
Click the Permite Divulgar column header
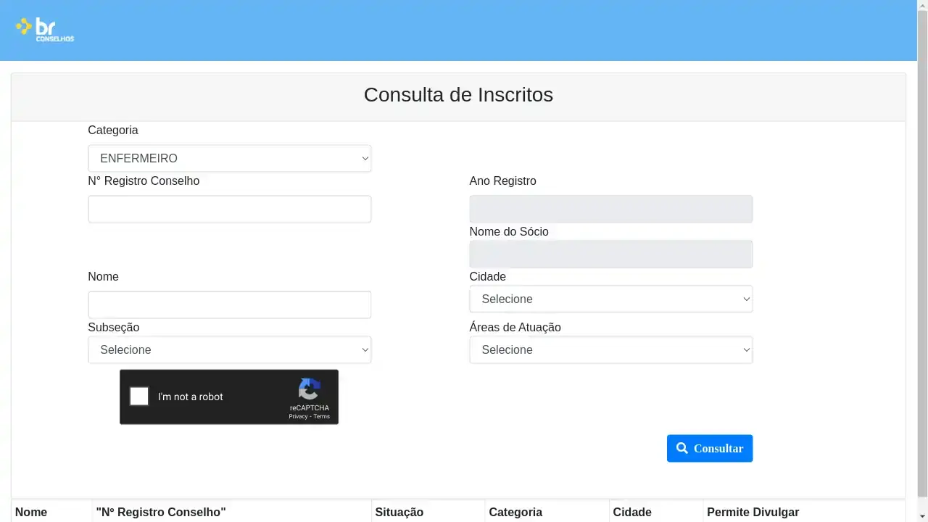[x=753, y=512]
